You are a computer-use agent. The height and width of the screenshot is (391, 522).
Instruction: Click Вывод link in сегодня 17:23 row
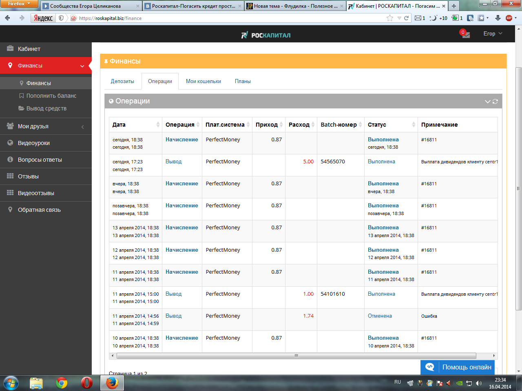pyautogui.click(x=173, y=162)
